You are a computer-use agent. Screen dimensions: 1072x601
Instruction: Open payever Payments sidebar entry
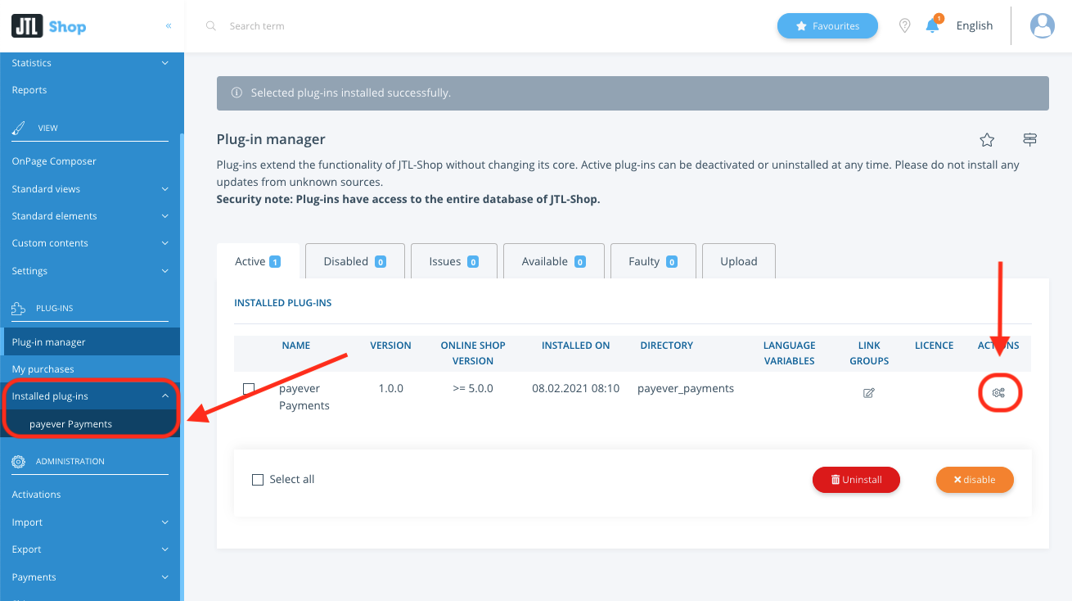(90, 424)
